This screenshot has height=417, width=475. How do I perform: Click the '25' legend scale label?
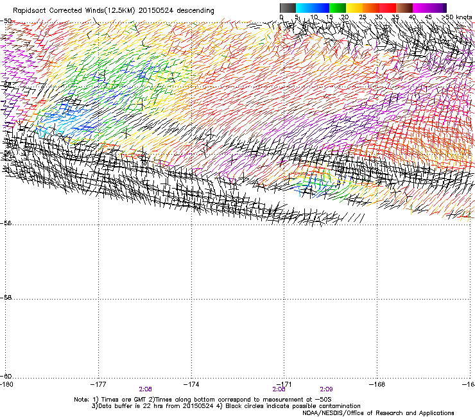(362, 17)
